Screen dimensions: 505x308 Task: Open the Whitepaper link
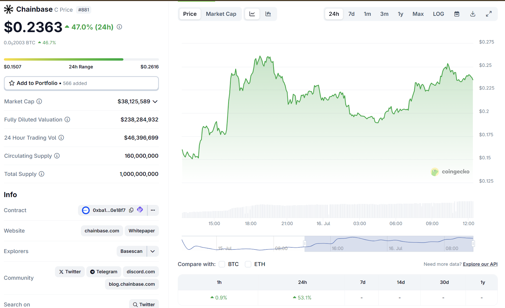142,231
